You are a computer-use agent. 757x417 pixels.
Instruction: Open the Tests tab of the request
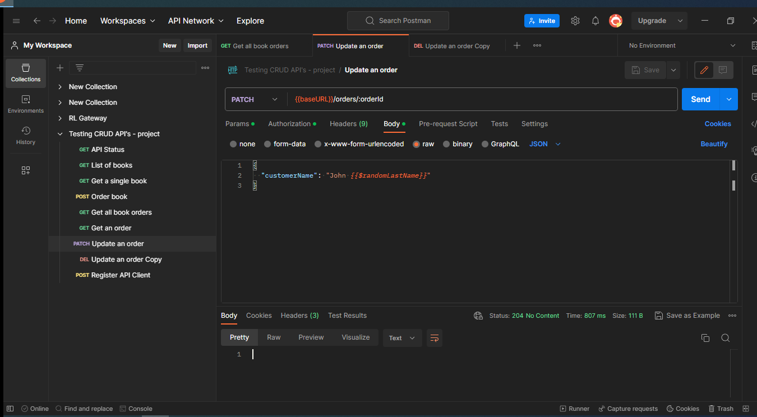[x=499, y=124]
